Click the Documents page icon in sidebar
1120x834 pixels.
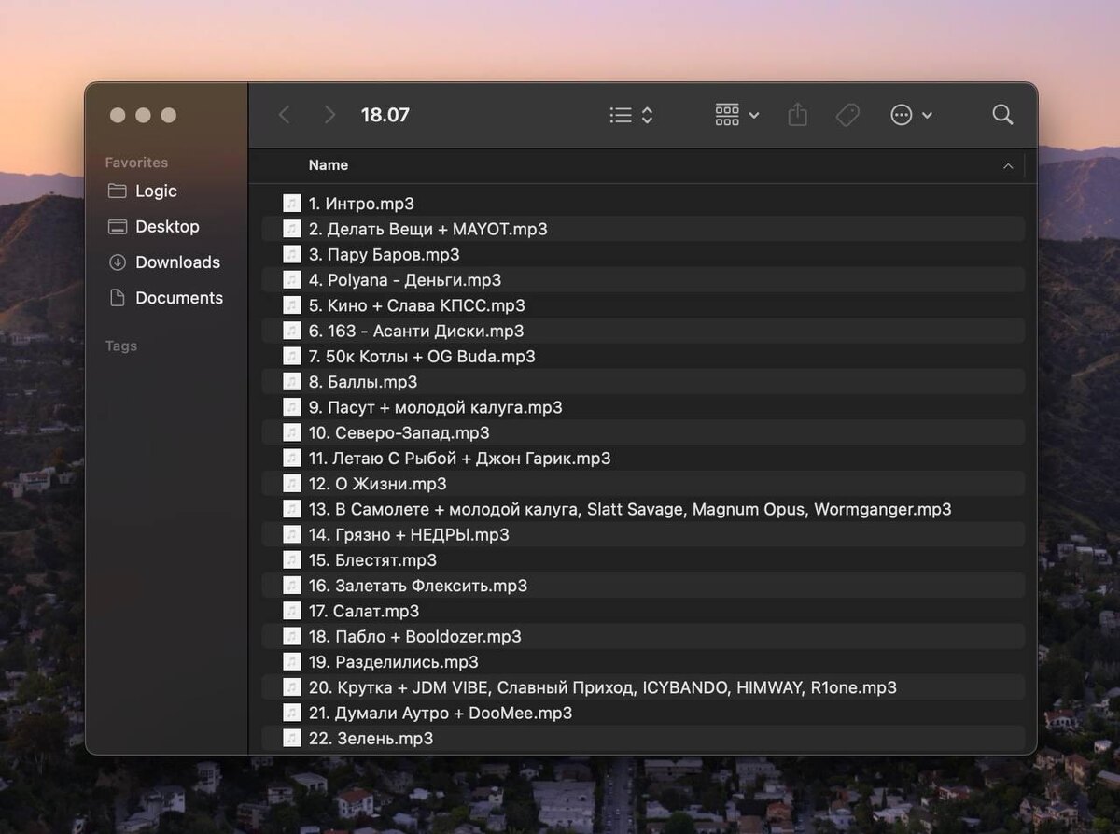[117, 298]
